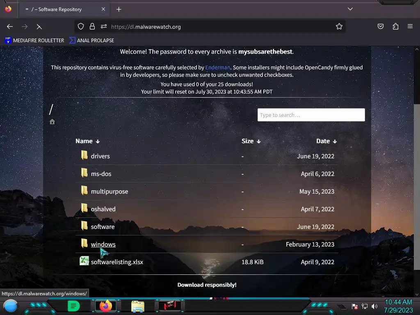Open the windows folder

pyautogui.click(x=103, y=244)
